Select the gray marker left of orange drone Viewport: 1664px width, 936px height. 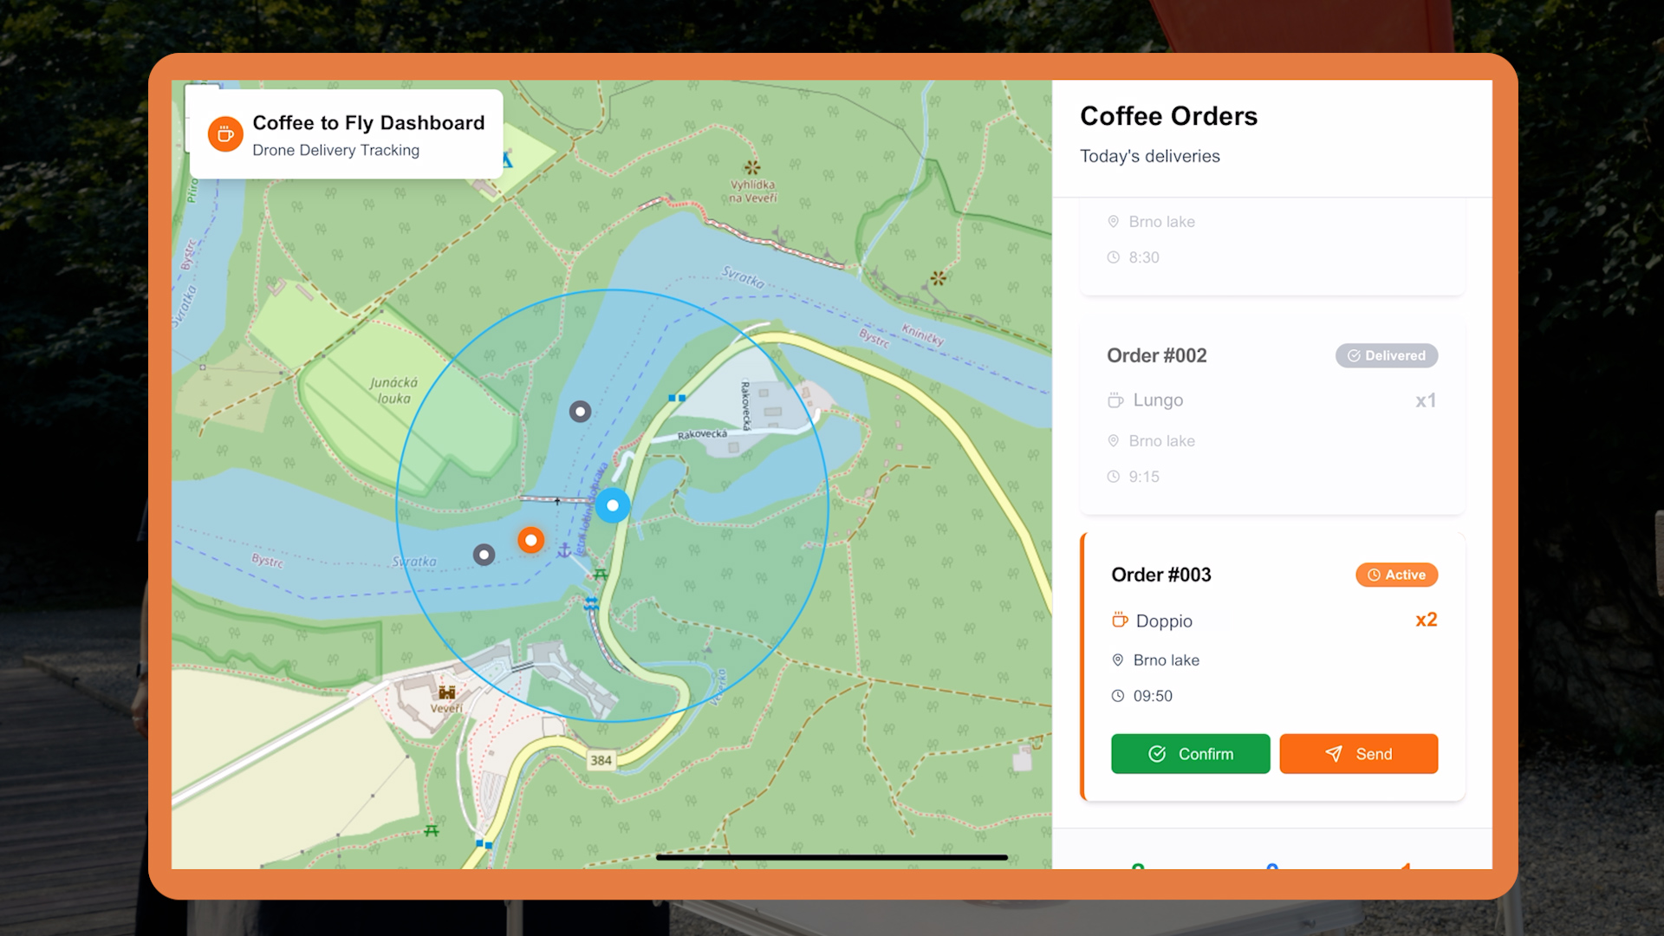(484, 555)
